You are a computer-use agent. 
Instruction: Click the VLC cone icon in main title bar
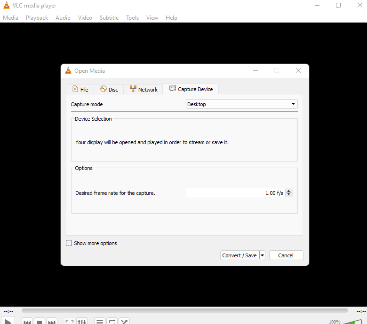coord(7,5)
